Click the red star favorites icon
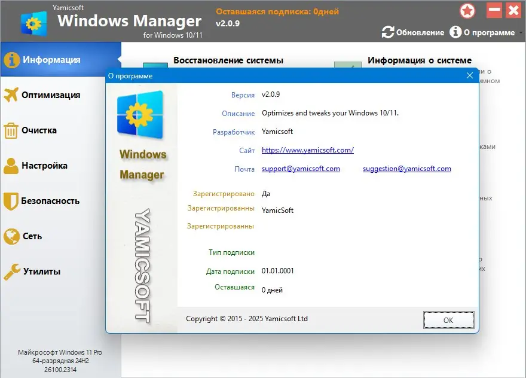The image size is (526, 378). pos(467,11)
